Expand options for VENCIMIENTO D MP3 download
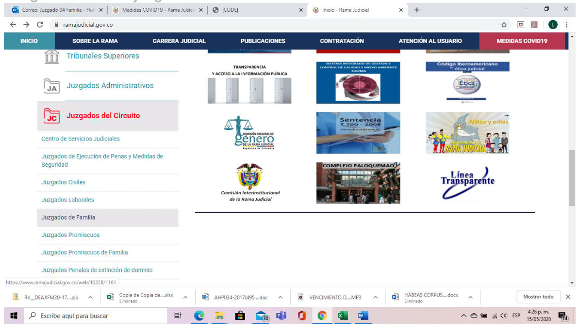 point(375,298)
